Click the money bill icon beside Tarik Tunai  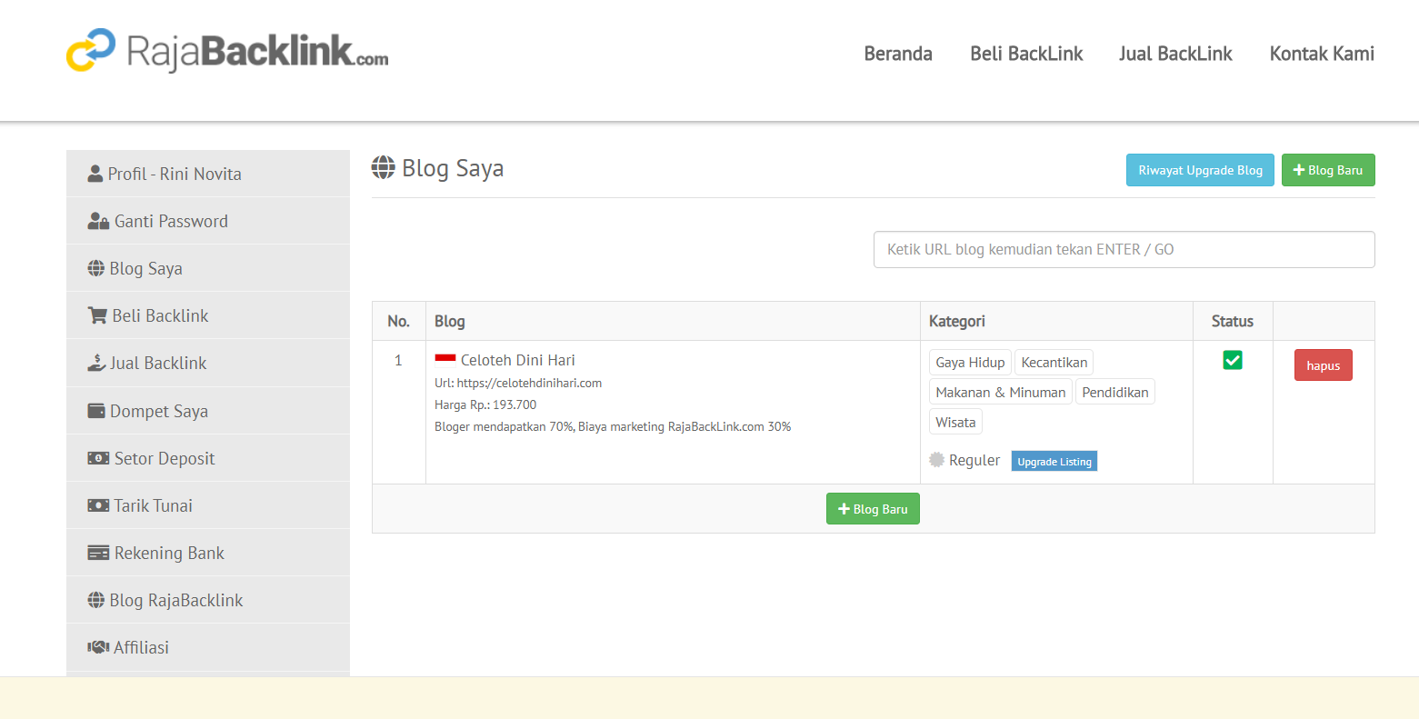pyautogui.click(x=98, y=505)
